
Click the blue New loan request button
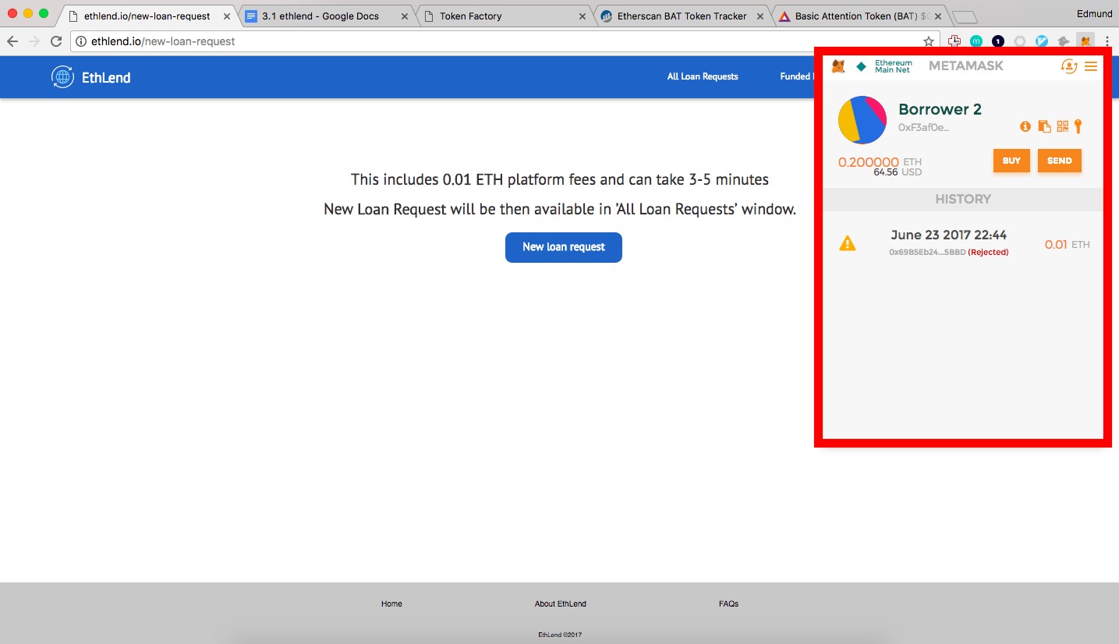[564, 247]
